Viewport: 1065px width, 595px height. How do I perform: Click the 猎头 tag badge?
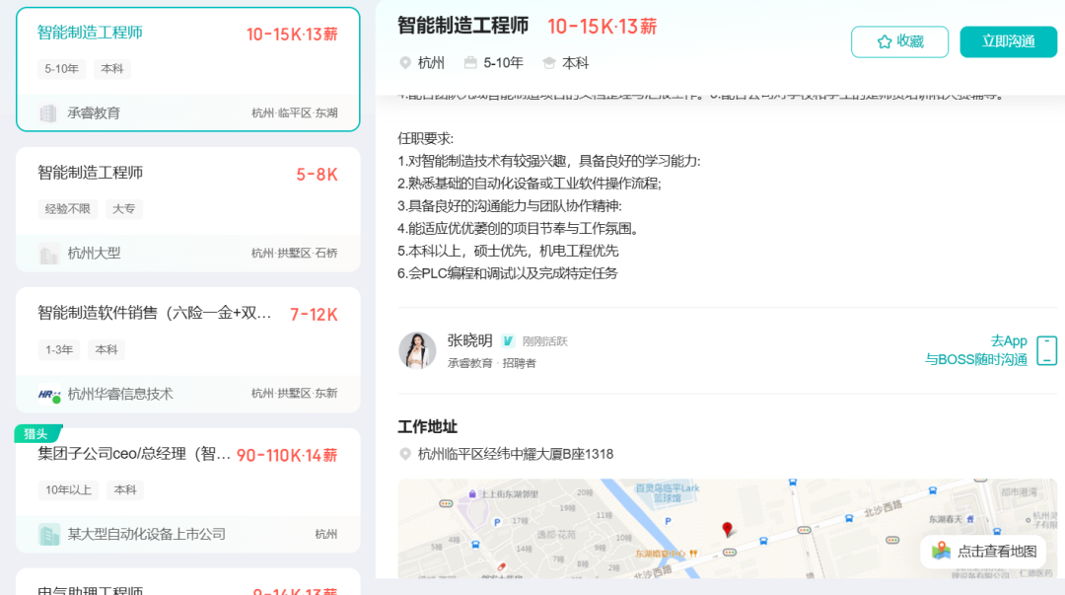(x=37, y=433)
